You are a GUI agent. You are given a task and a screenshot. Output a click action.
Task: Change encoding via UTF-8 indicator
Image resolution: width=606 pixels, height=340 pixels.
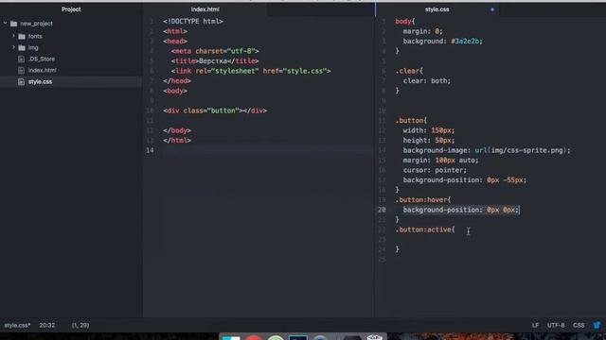556,325
